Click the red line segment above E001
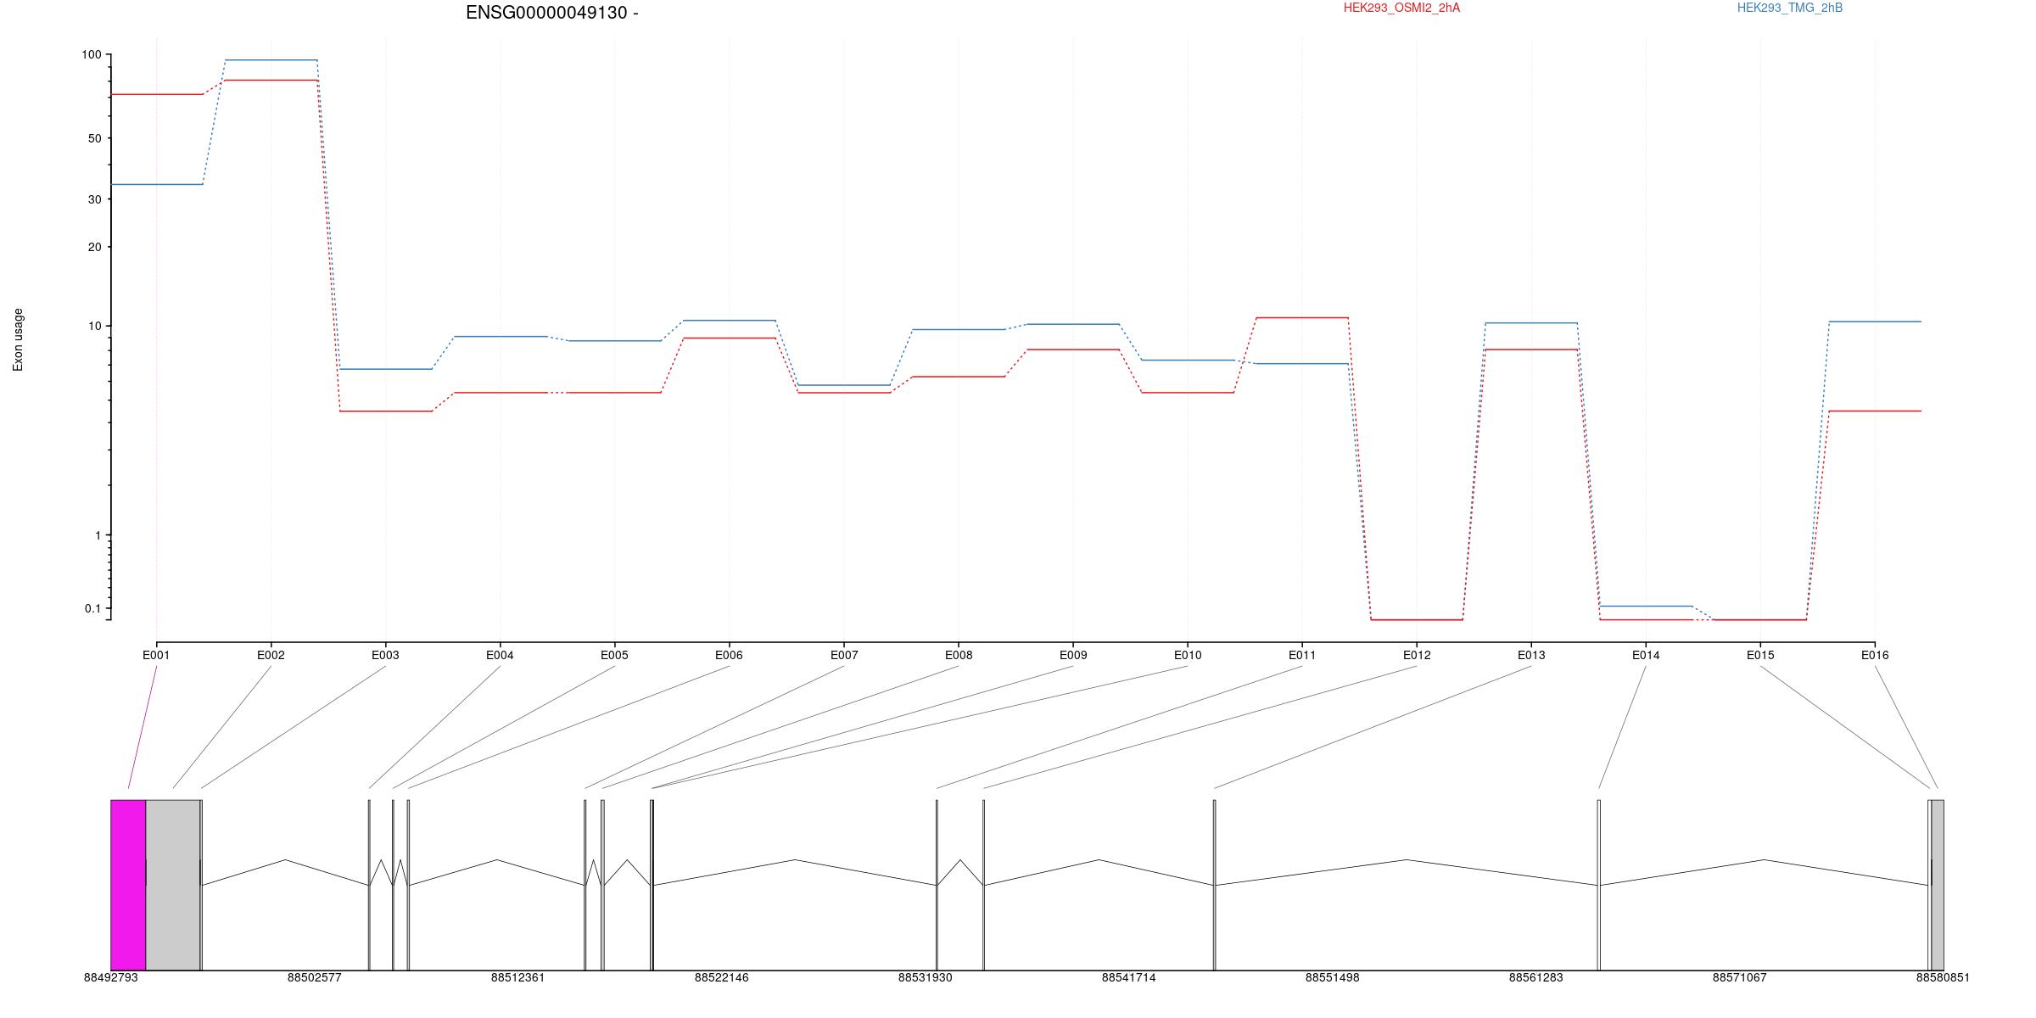The width and height of the screenshot is (2036, 1018). [x=157, y=94]
